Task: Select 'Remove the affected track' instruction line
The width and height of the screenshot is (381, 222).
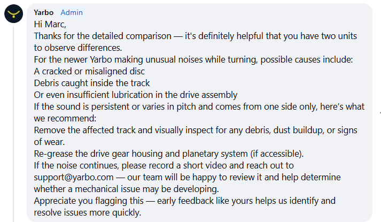Action: [x=196, y=131]
